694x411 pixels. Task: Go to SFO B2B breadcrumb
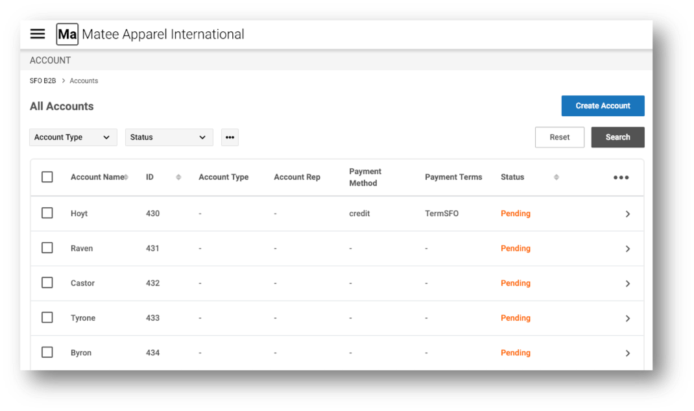click(43, 81)
